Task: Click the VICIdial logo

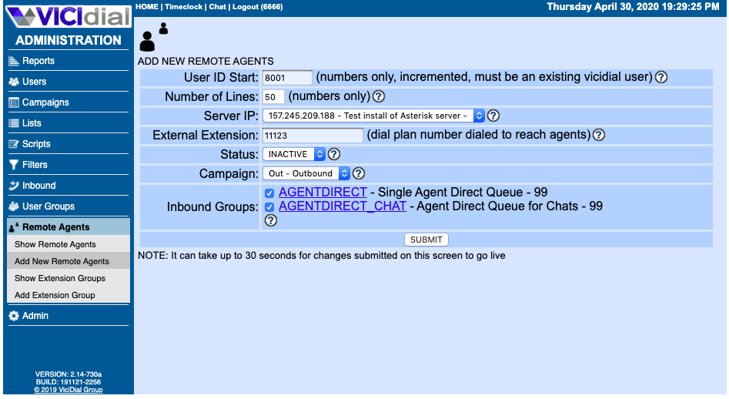Action: tap(69, 16)
